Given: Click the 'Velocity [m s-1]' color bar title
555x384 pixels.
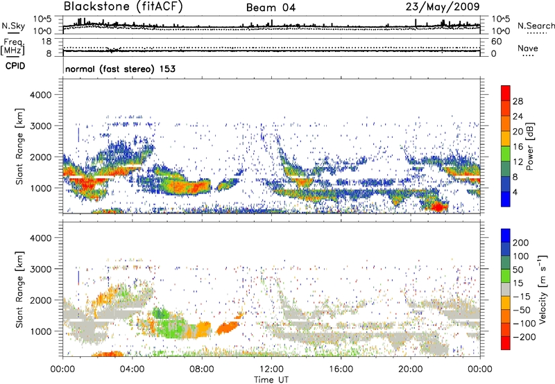Looking at the screenshot, I should (x=542, y=289).
